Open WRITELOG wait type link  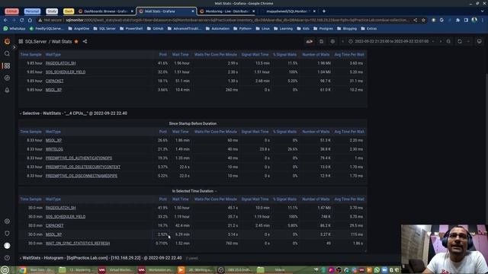54,149
